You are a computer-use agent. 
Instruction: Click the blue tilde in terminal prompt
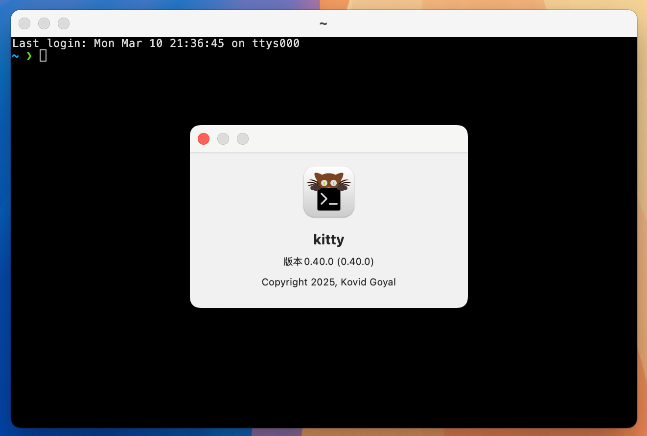tap(16, 56)
